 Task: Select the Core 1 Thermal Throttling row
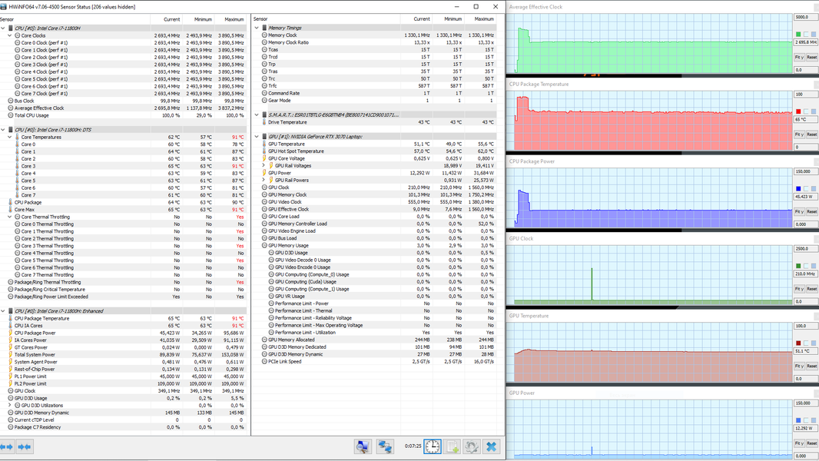(x=123, y=231)
